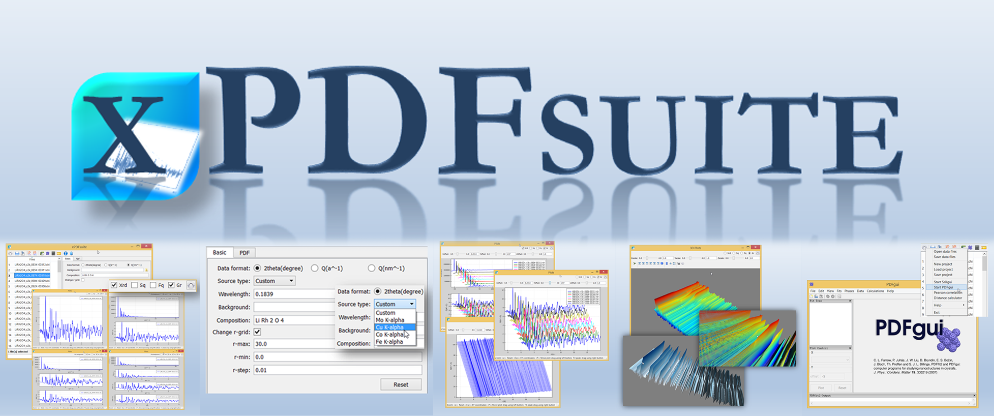Viewport: 994px width, 416px height.
Task: Click the help book icon beside info icon
Action: (71, 253)
